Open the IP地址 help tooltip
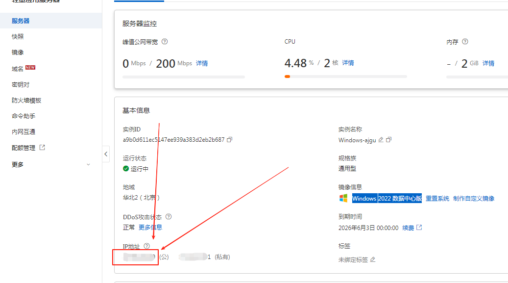The height and width of the screenshot is (283, 508). 147,246
